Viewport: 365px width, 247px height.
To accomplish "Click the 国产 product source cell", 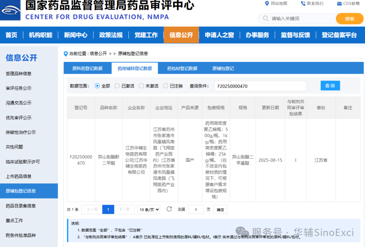I will click(x=190, y=160).
